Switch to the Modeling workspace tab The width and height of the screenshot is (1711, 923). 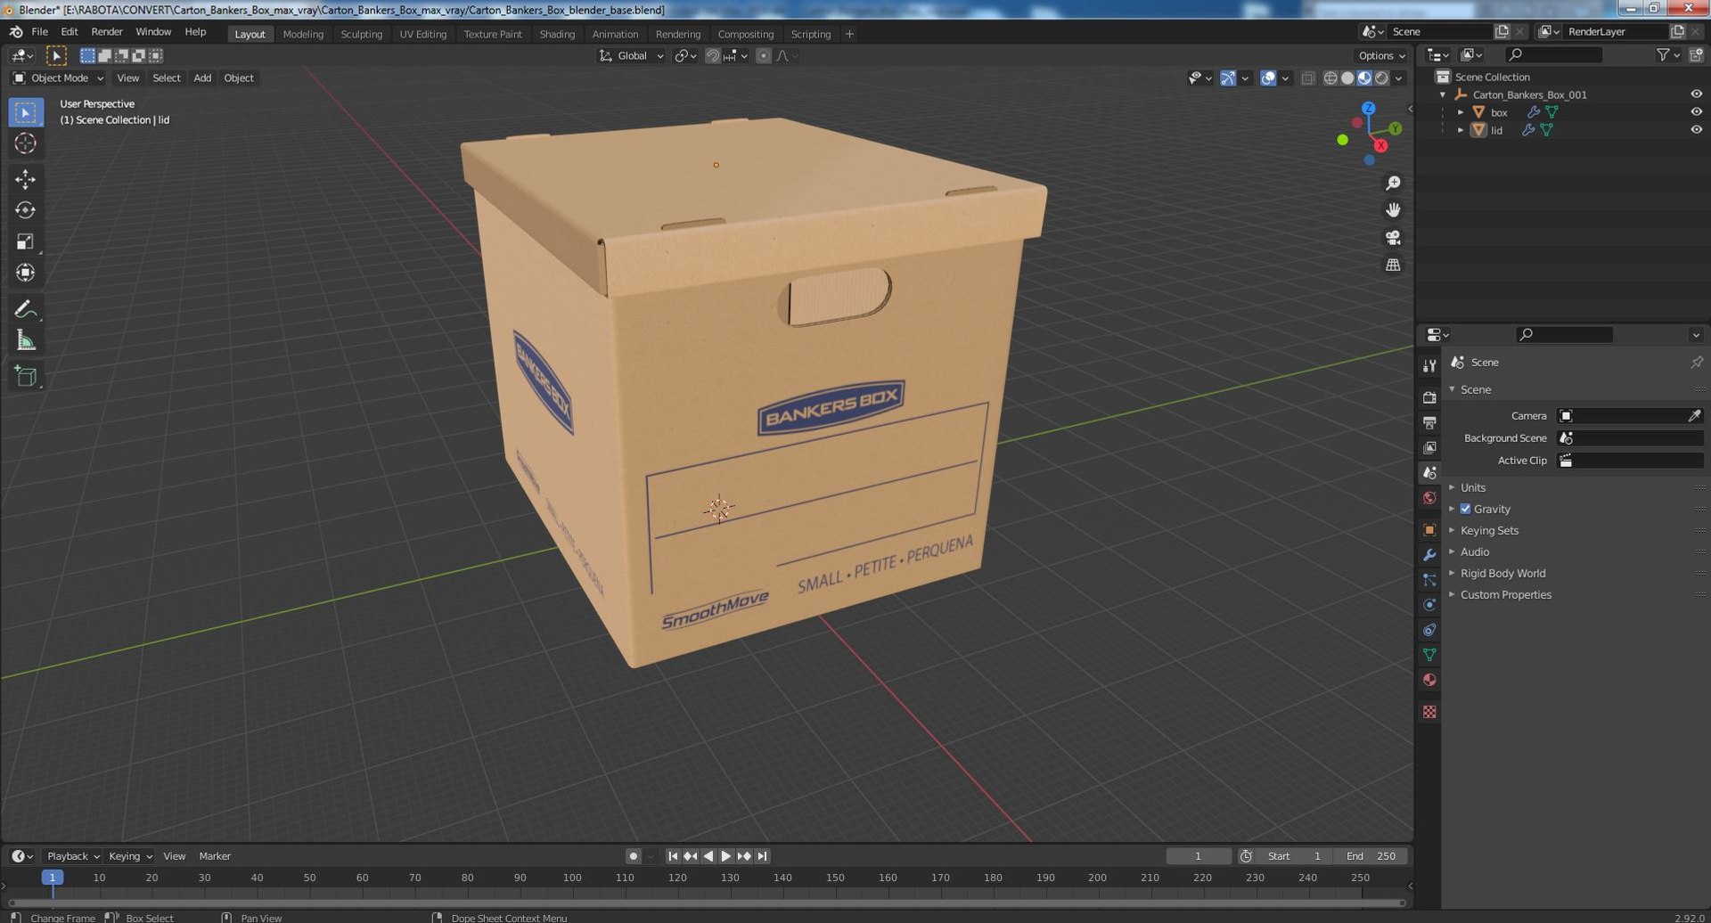coord(303,34)
